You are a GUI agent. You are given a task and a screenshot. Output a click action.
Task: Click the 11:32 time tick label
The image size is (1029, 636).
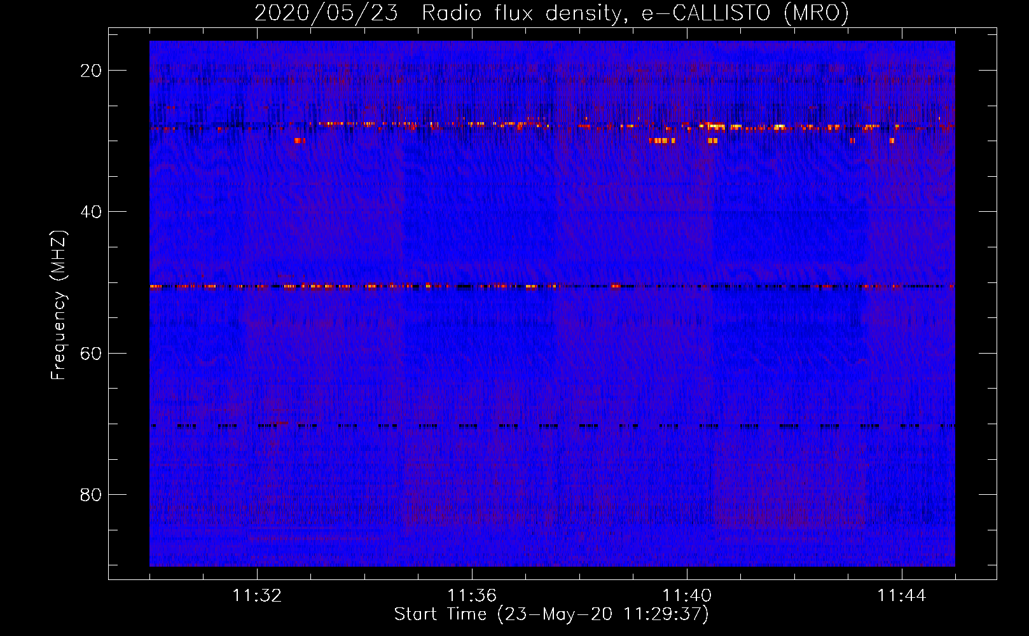click(x=257, y=596)
